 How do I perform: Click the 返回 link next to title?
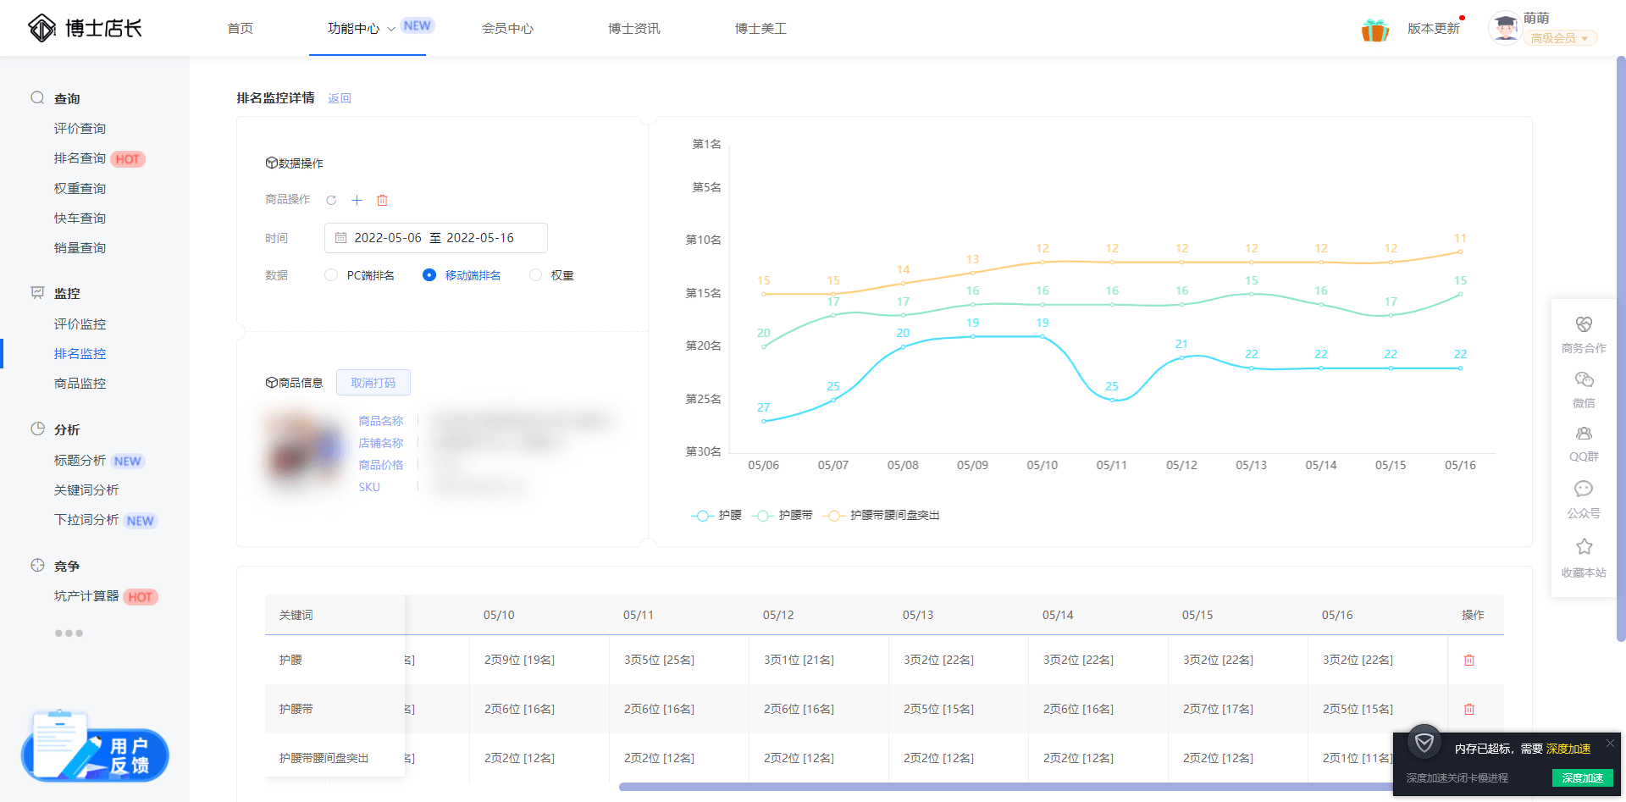tap(339, 99)
